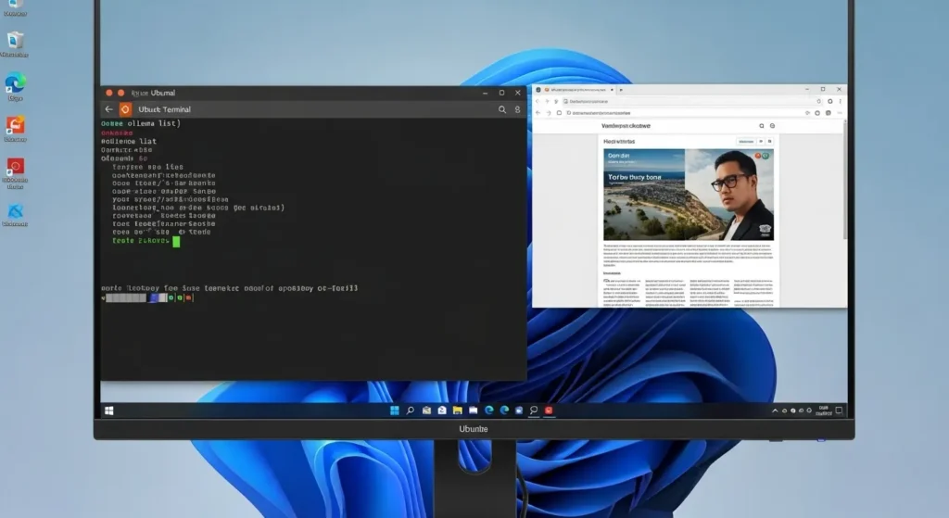Click the white crest logo on the hero image
The width and height of the screenshot is (949, 518).
point(765,229)
